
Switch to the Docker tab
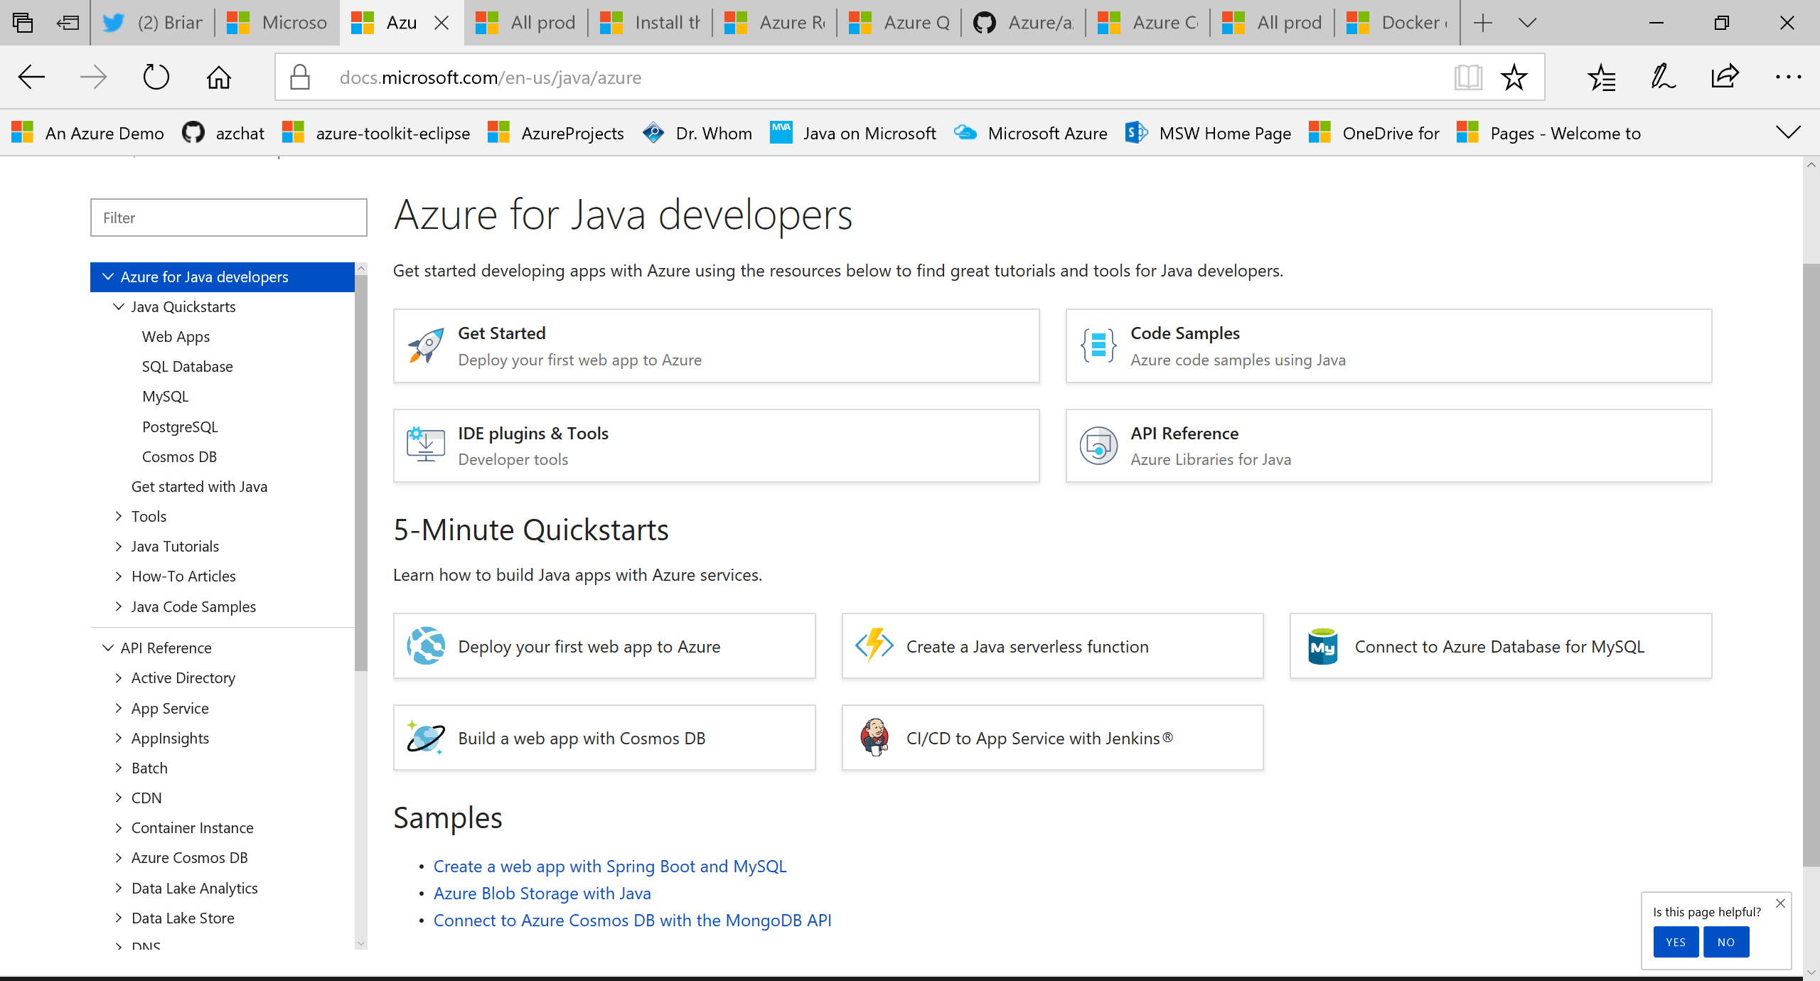click(x=1396, y=23)
